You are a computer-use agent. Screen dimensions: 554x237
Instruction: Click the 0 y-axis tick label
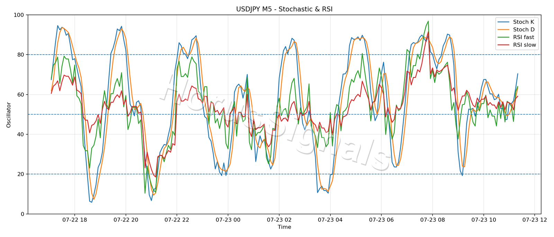click(23, 214)
